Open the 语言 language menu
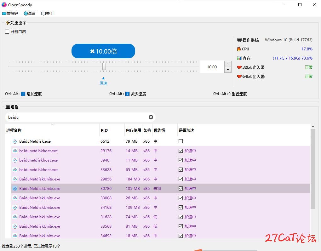The width and height of the screenshot is (321, 251). click(x=30, y=14)
